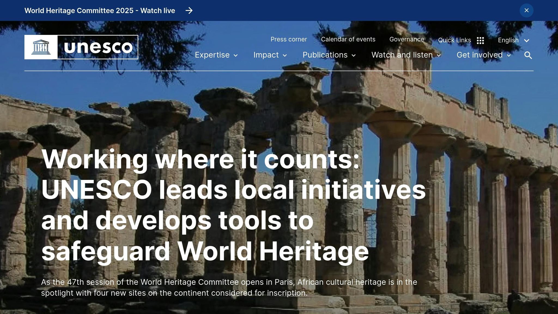Open the Expertise menu
The image size is (558, 314).
[212, 55]
